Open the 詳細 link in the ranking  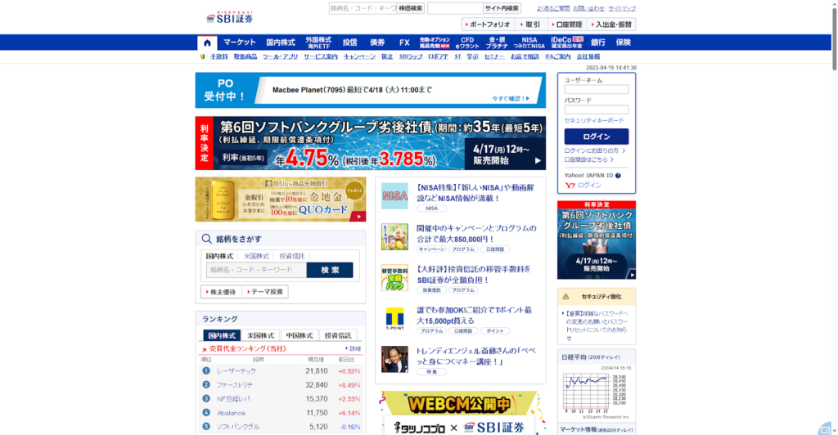[353, 348]
